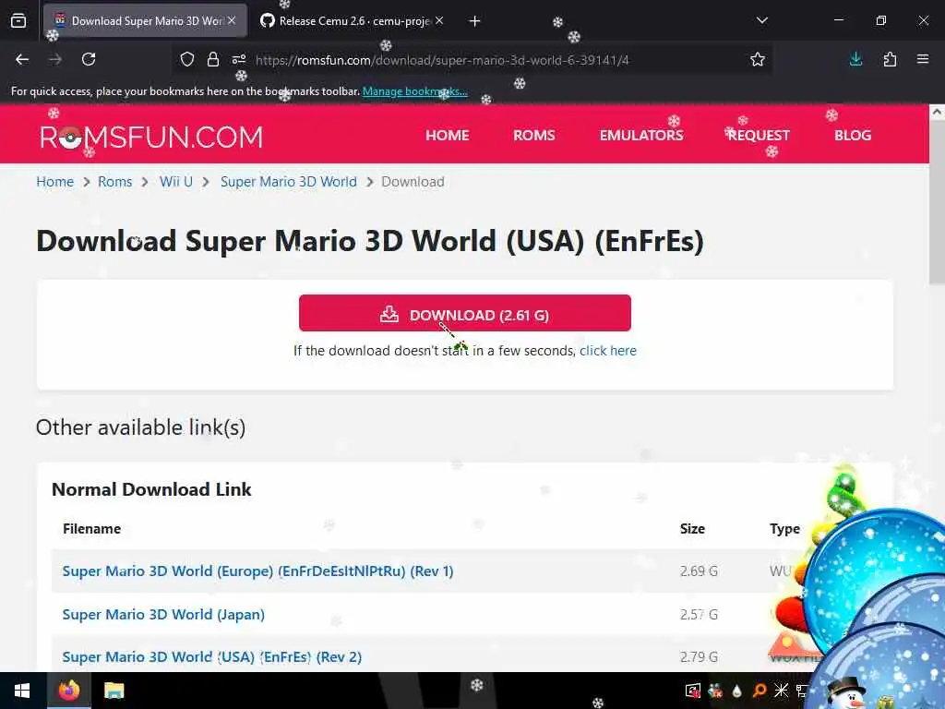
Task: Close the Release Cemu 2.6 tab
Action: point(439,20)
